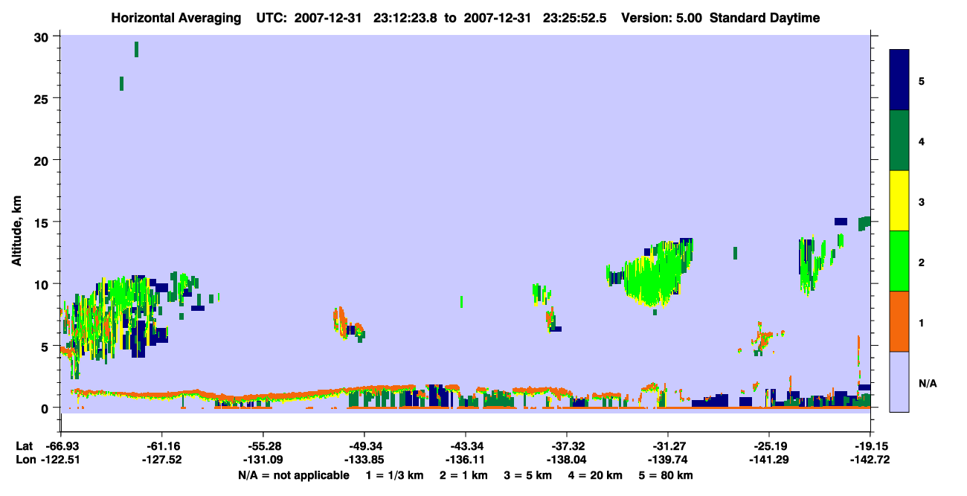This screenshot has width=967, height=496.
Task: Click the dark green color bar segment labeled 4
Action: (899, 140)
